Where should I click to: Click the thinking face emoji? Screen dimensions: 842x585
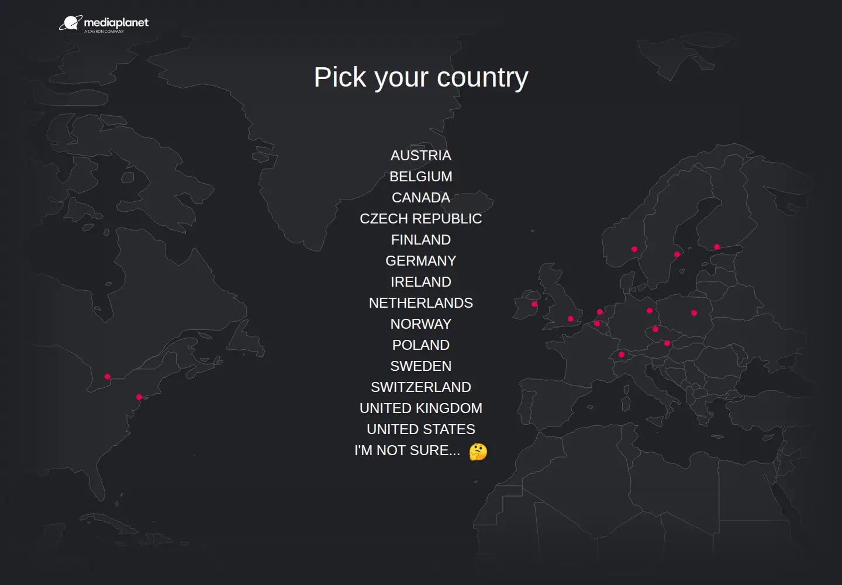click(x=478, y=452)
